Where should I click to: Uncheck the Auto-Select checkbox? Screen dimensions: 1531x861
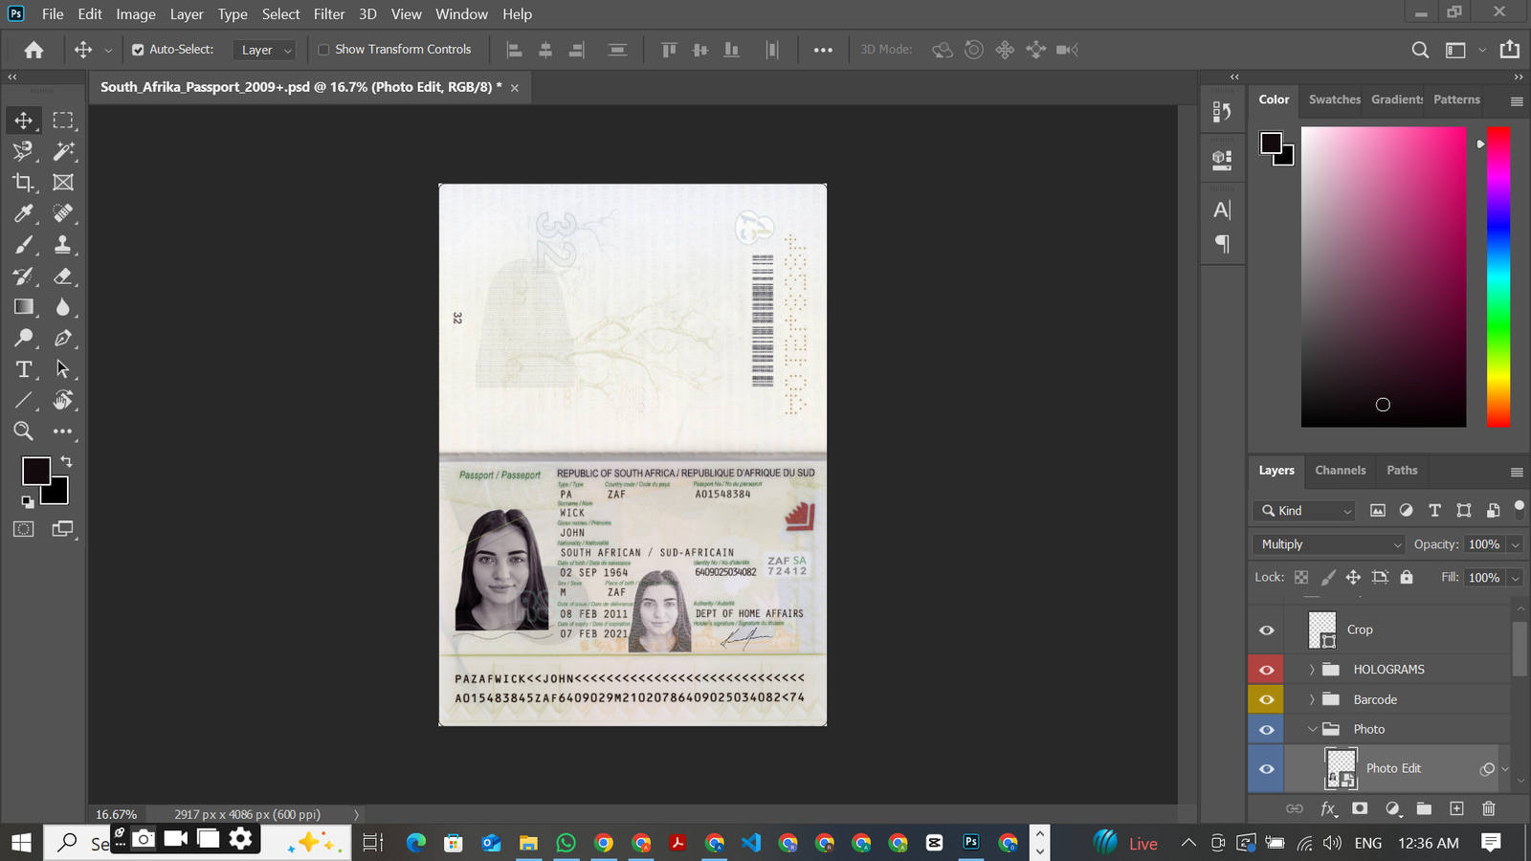(138, 50)
